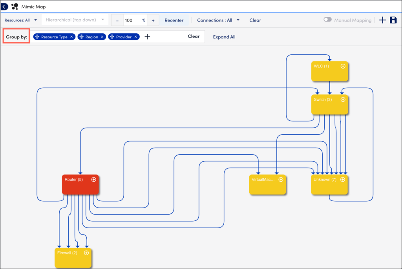Click the back arrow icon beside Mimic Map
402x269 pixels.
coord(4,6)
